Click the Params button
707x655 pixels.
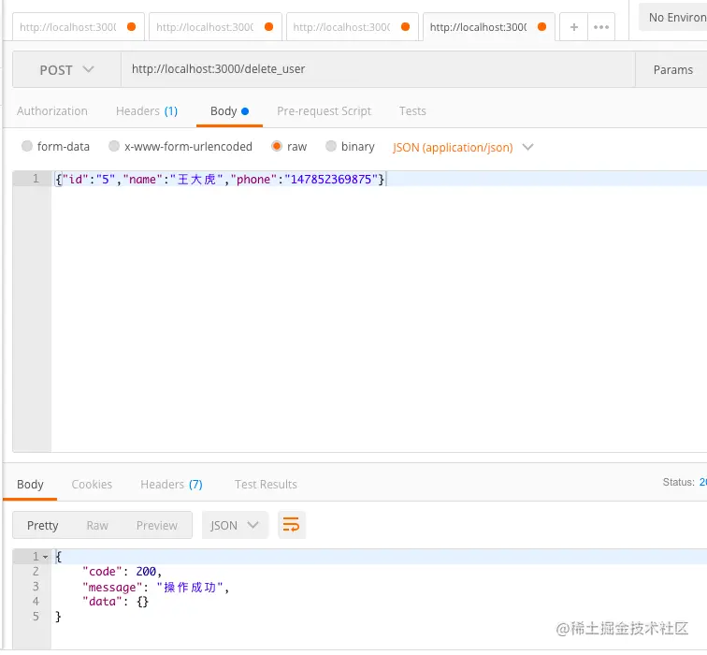[x=672, y=69]
